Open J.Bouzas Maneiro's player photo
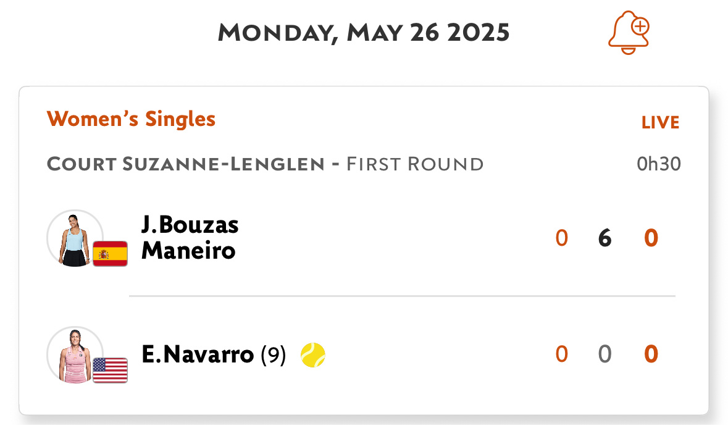Screen dimensions: 728x431 coord(74,238)
